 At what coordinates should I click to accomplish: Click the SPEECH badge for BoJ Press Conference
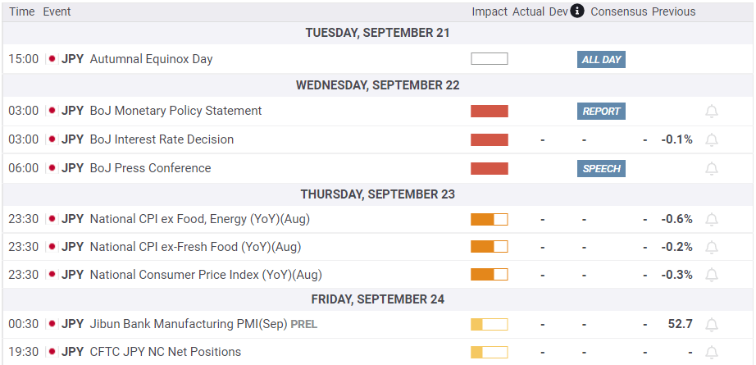(601, 169)
